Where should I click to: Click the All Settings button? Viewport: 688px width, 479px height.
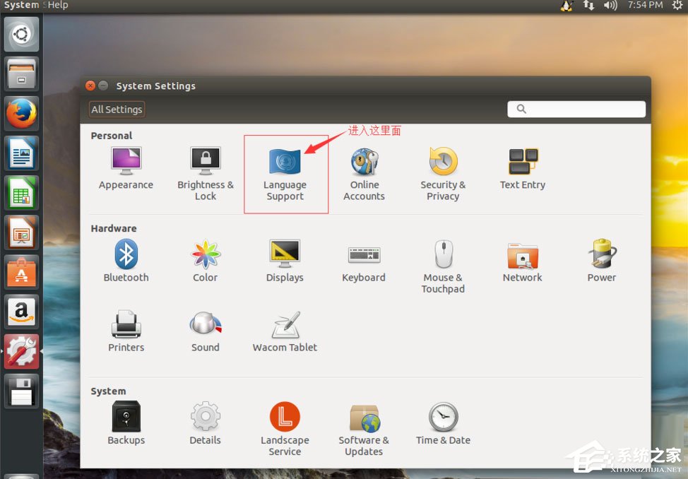click(x=116, y=109)
